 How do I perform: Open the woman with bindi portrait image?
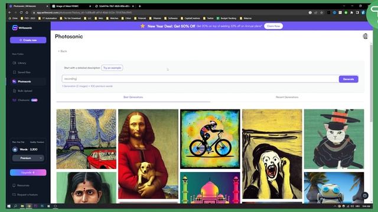pos(86,188)
